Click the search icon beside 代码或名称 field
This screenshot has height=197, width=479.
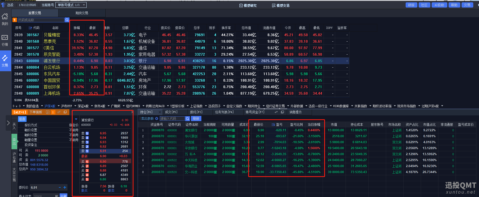point(67,20)
